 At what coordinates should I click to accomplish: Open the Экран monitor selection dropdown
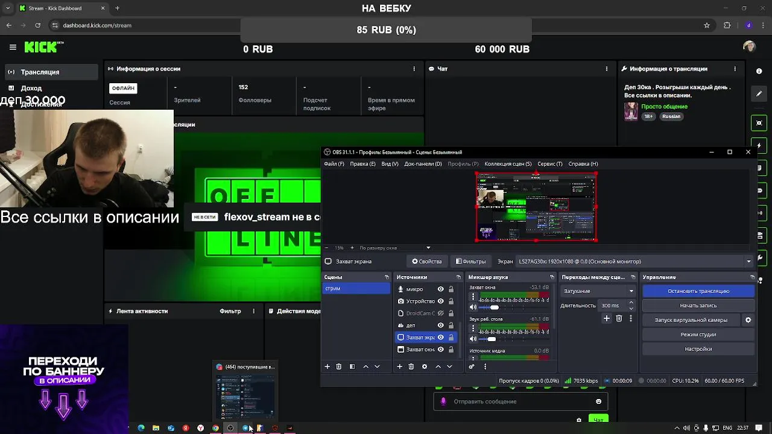[636, 262]
